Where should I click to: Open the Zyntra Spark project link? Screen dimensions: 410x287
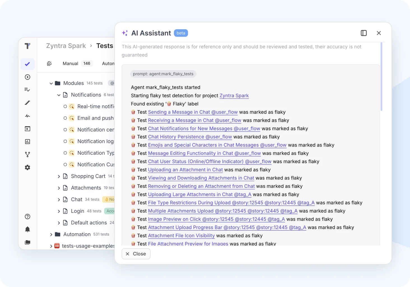[234, 96]
